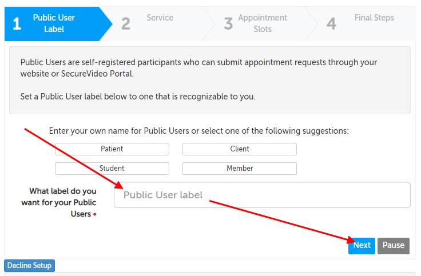Click the number 4 step indicator
This screenshot has width=421, height=276.
(331, 24)
